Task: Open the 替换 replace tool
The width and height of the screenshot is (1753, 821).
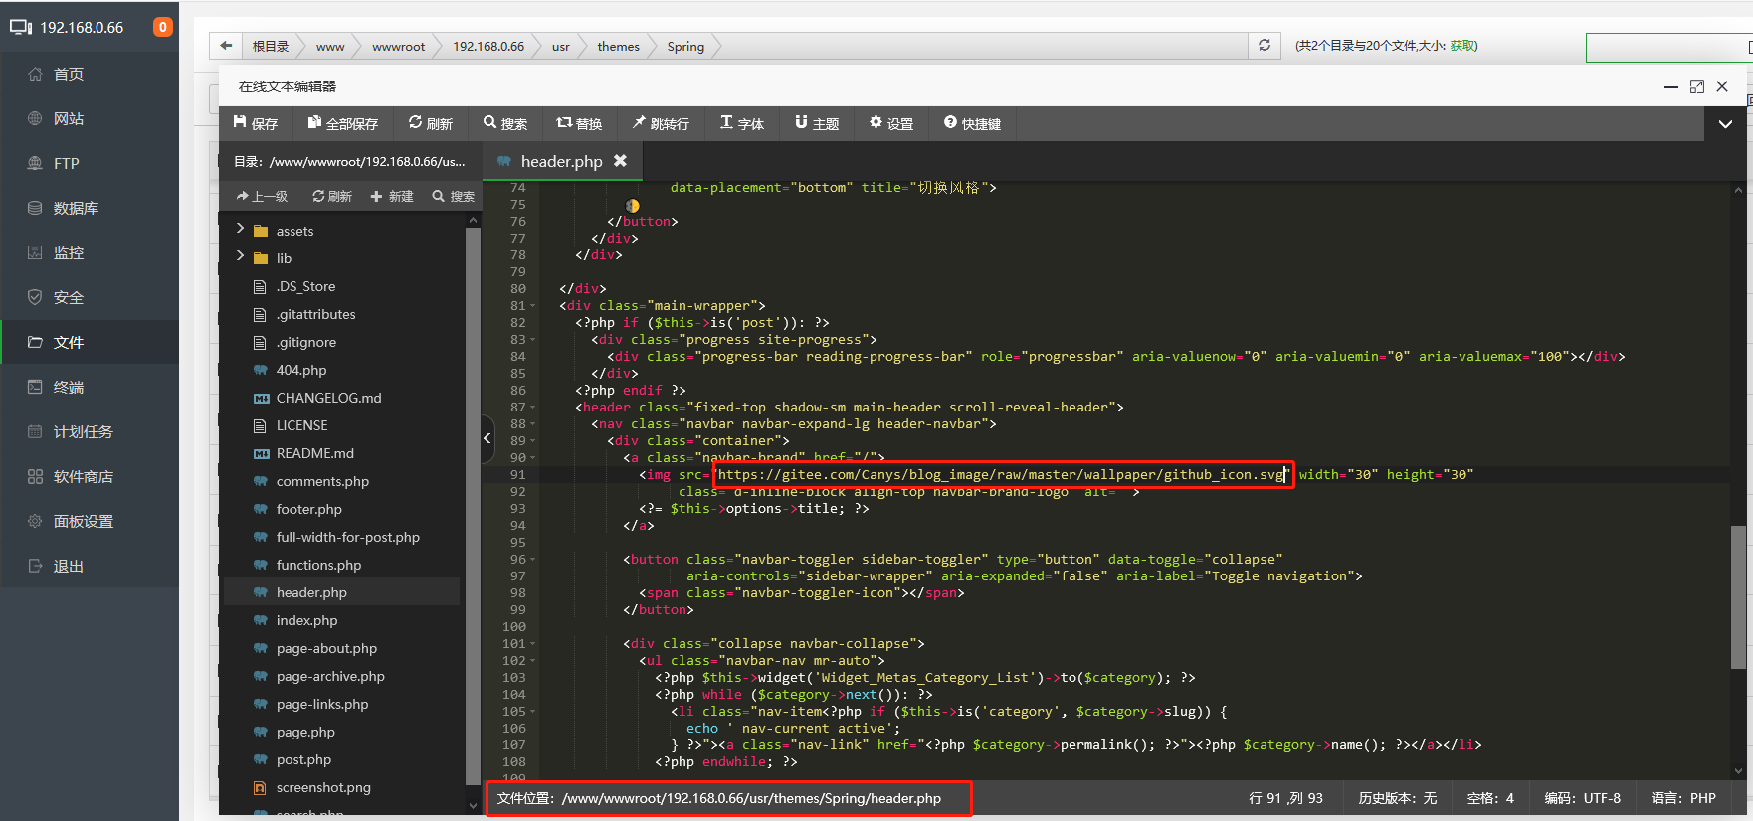Action: coord(579,123)
